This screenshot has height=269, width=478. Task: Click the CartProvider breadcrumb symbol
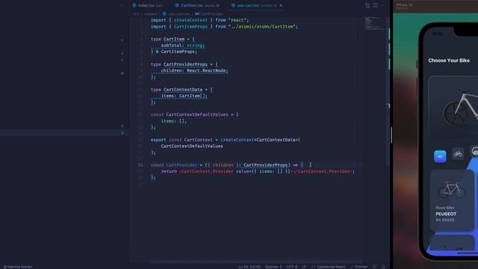[209, 13]
